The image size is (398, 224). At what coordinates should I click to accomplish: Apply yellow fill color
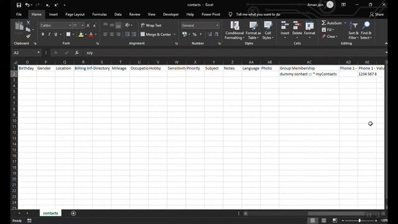click(x=81, y=34)
